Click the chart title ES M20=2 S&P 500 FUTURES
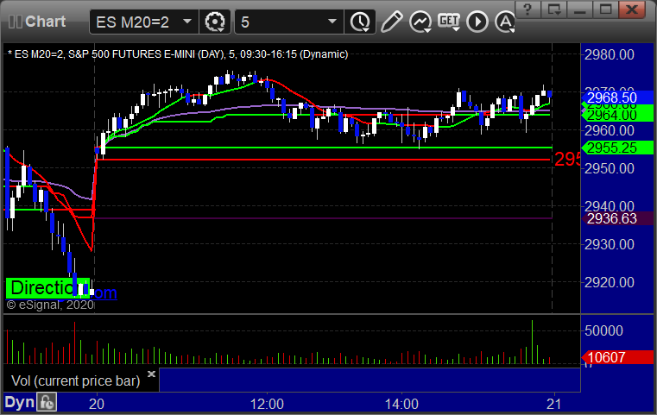Image resolution: width=657 pixels, height=415 pixels. (178, 54)
